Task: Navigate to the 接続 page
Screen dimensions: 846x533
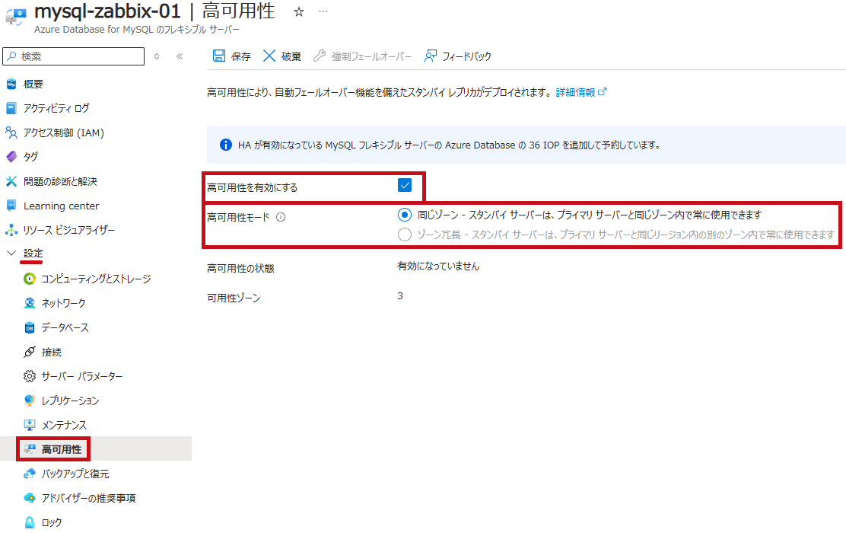Action: point(52,352)
